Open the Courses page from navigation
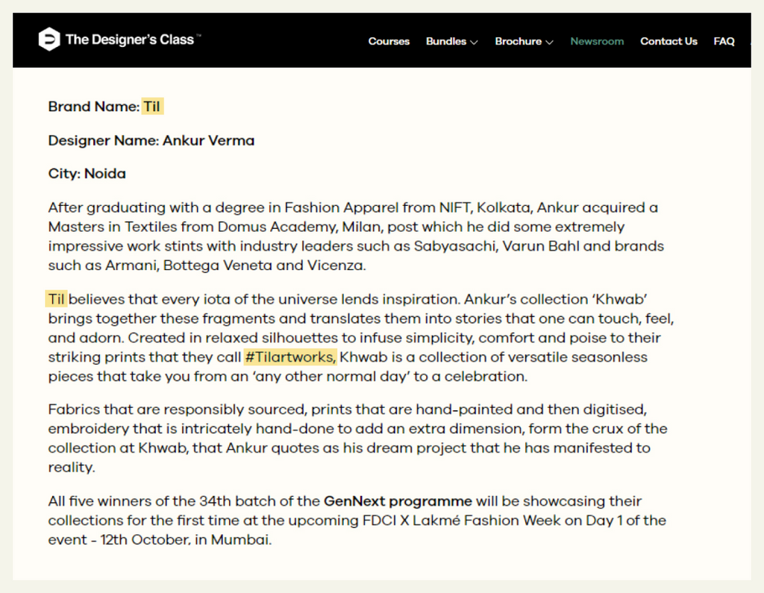The image size is (764, 593). 389,42
